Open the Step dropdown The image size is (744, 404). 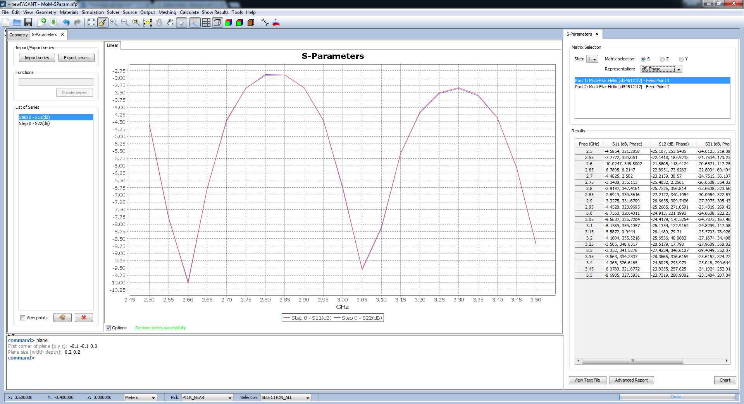coord(592,59)
